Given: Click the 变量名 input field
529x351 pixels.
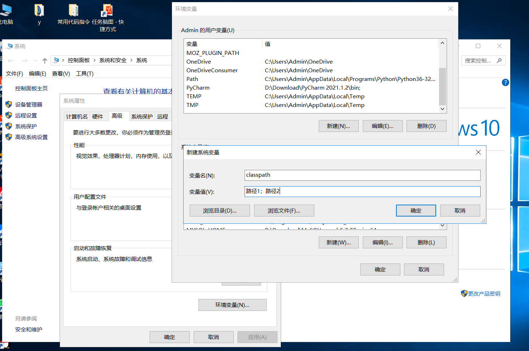Looking at the screenshot, I should point(362,175).
